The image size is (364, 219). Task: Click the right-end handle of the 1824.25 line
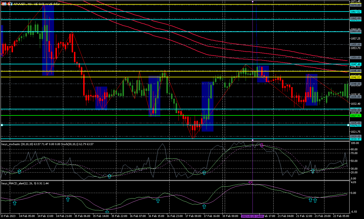click(x=348, y=125)
